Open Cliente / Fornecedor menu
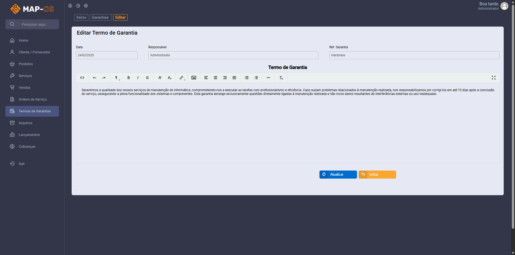Screen dimensions: 515x255 [32, 52]
